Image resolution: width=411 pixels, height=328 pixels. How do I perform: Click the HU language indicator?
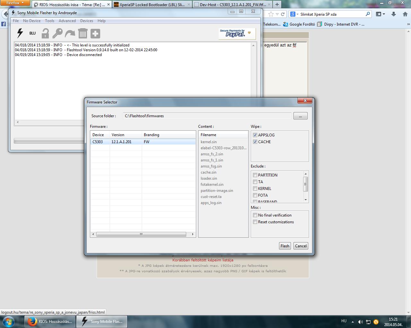pyautogui.click(x=344, y=321)
